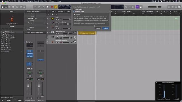Screen dimensions: 182x102
Task: Click the Save button in Library
Action: coord(20,100)
